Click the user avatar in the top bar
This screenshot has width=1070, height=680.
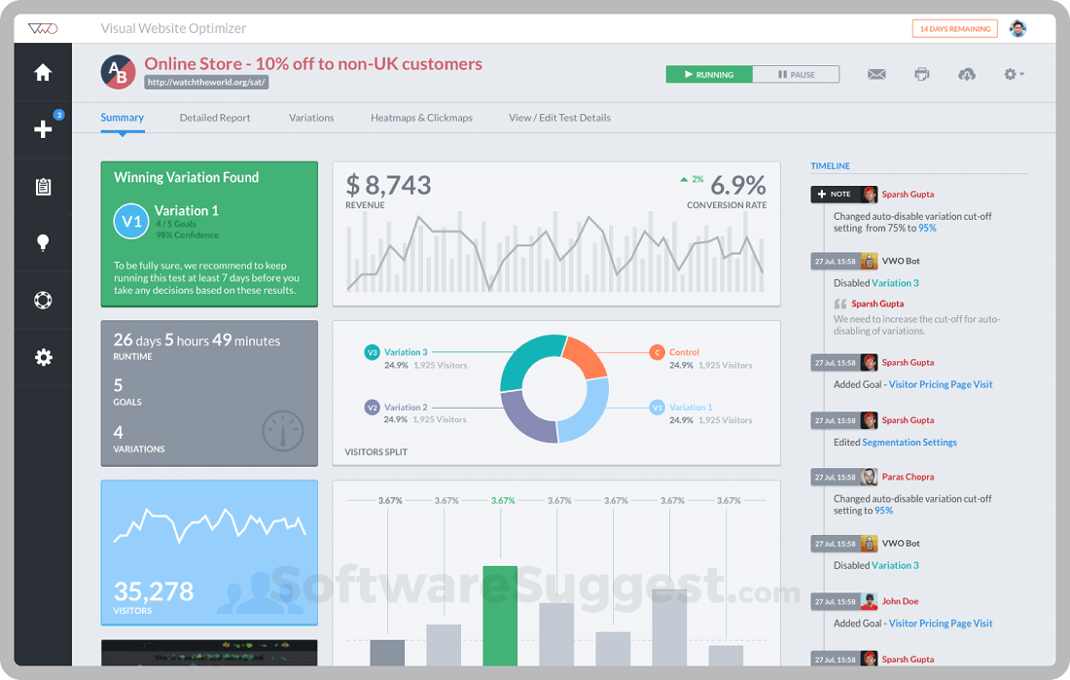[x=1017, y=28]
